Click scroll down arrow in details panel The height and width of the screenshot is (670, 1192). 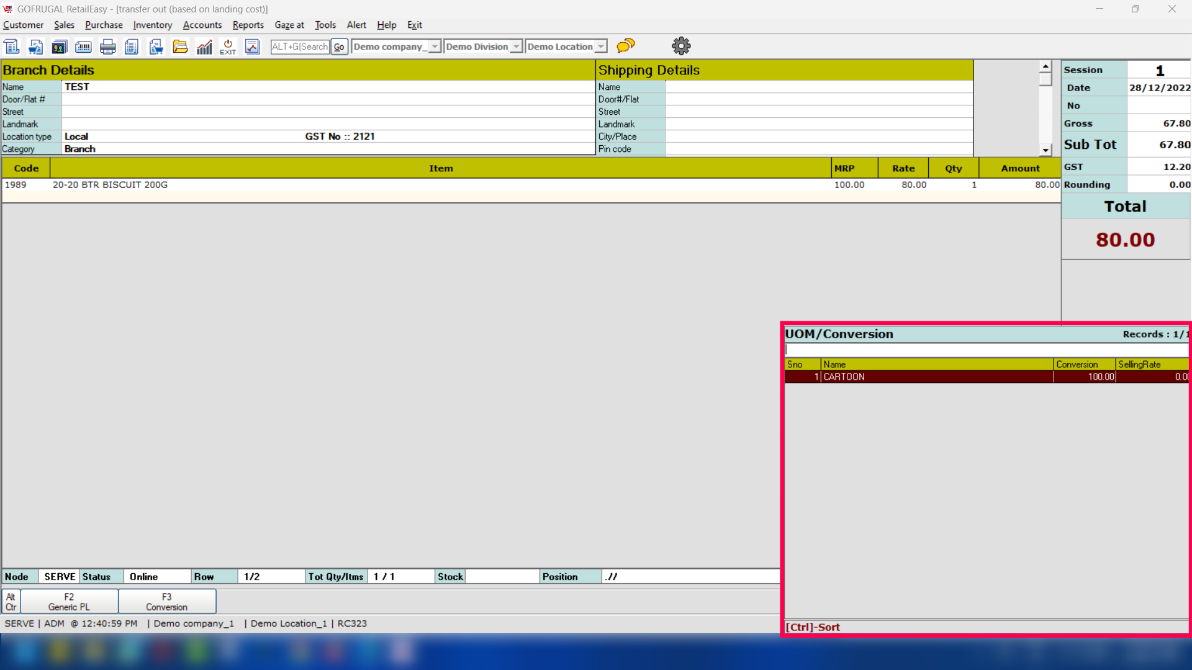click(1045, 150)
